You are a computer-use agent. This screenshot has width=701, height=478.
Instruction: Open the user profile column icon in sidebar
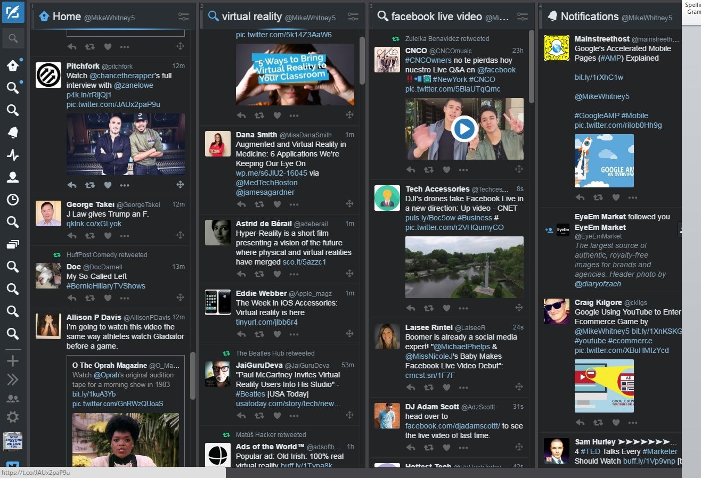(13, 177)
